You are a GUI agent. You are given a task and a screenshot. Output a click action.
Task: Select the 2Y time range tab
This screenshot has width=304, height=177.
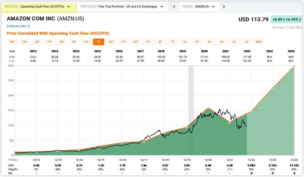click(234, 42)
